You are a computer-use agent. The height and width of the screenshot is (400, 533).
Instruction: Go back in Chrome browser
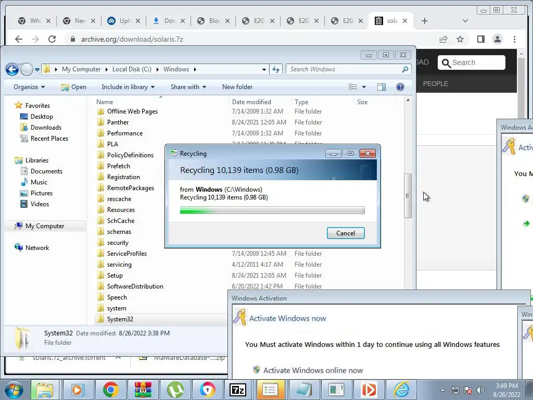click(19, 39)
